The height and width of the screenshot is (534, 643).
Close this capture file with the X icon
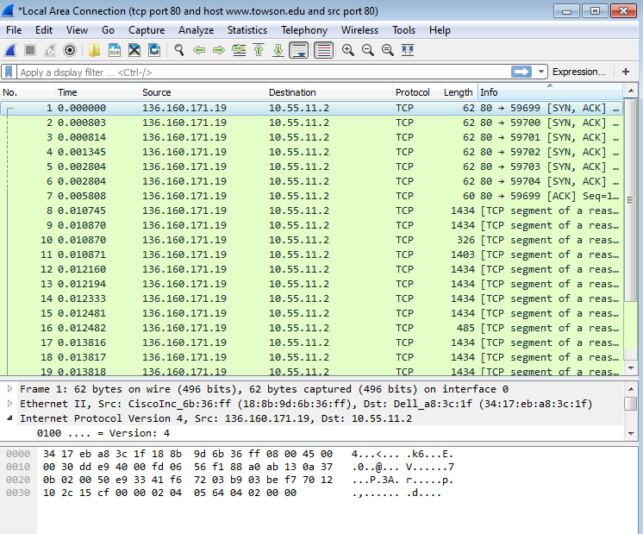[134, 51]
